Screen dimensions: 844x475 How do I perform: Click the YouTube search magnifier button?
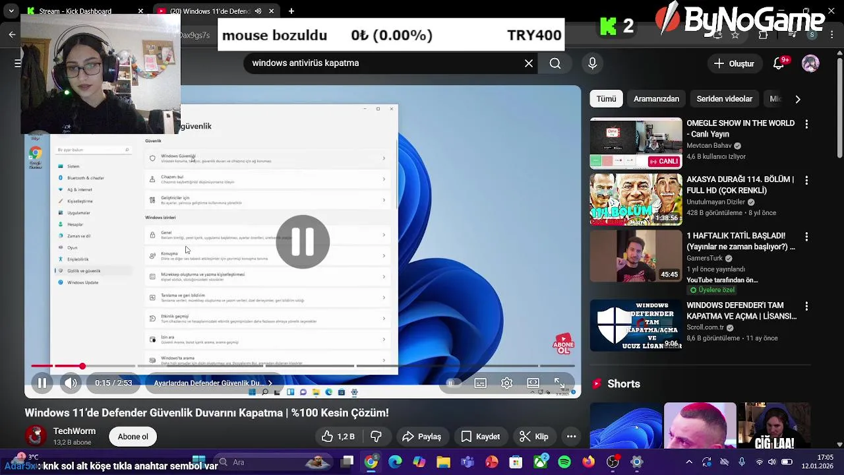(x=555, y=63)
